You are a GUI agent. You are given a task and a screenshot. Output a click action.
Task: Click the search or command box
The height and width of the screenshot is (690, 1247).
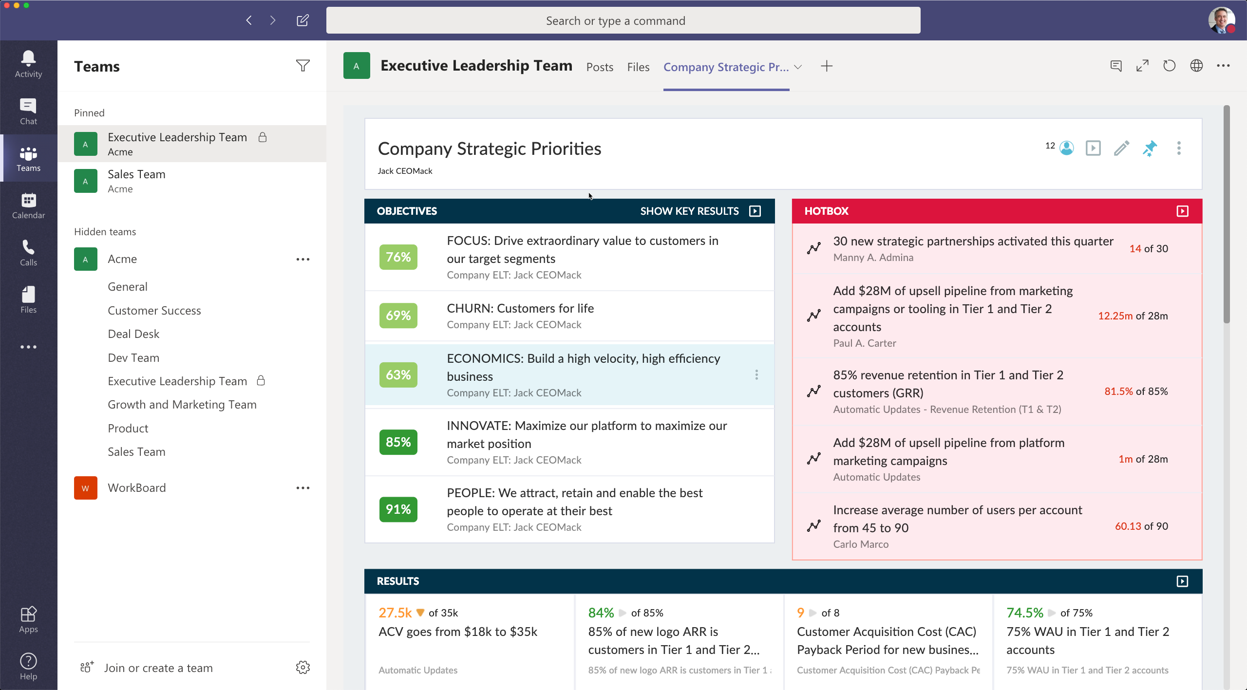[x=623, y=20]
